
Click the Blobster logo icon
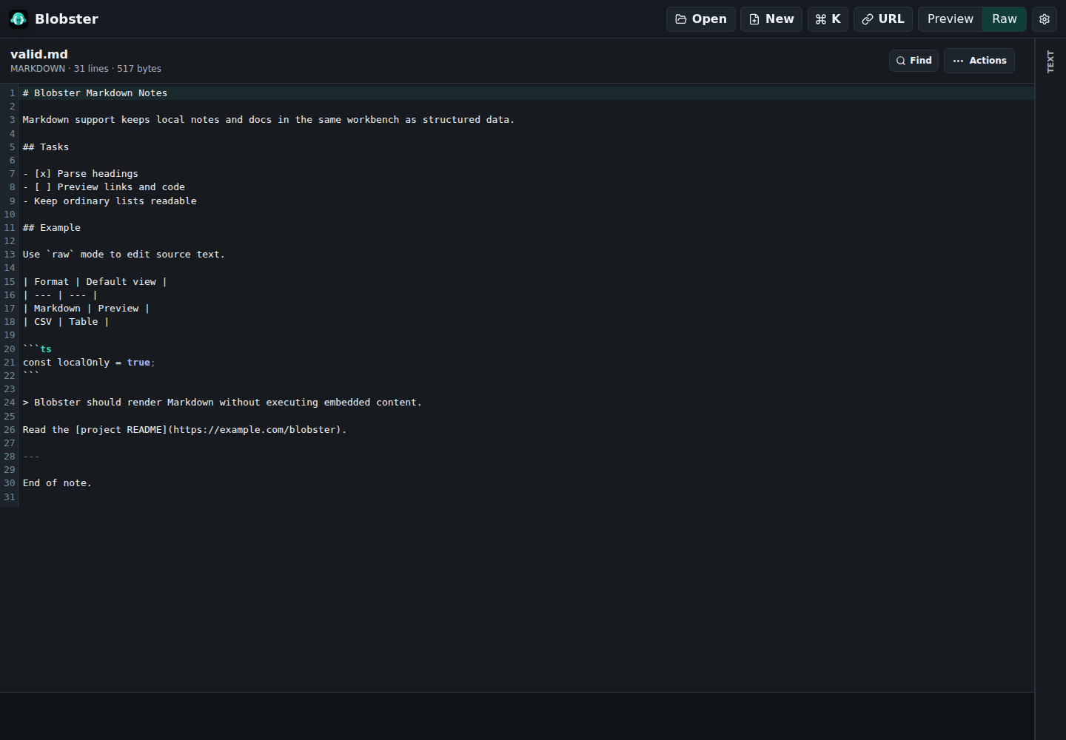(19, 19)
